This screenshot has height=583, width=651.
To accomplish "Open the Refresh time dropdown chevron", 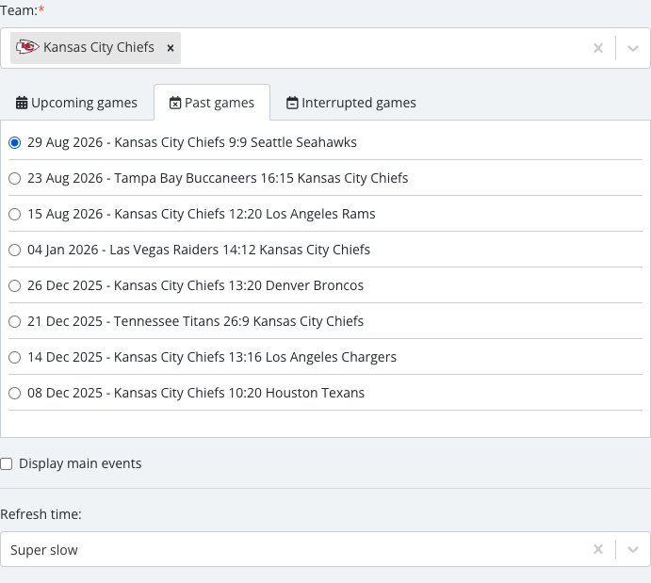I will click(x=633, y=549).
